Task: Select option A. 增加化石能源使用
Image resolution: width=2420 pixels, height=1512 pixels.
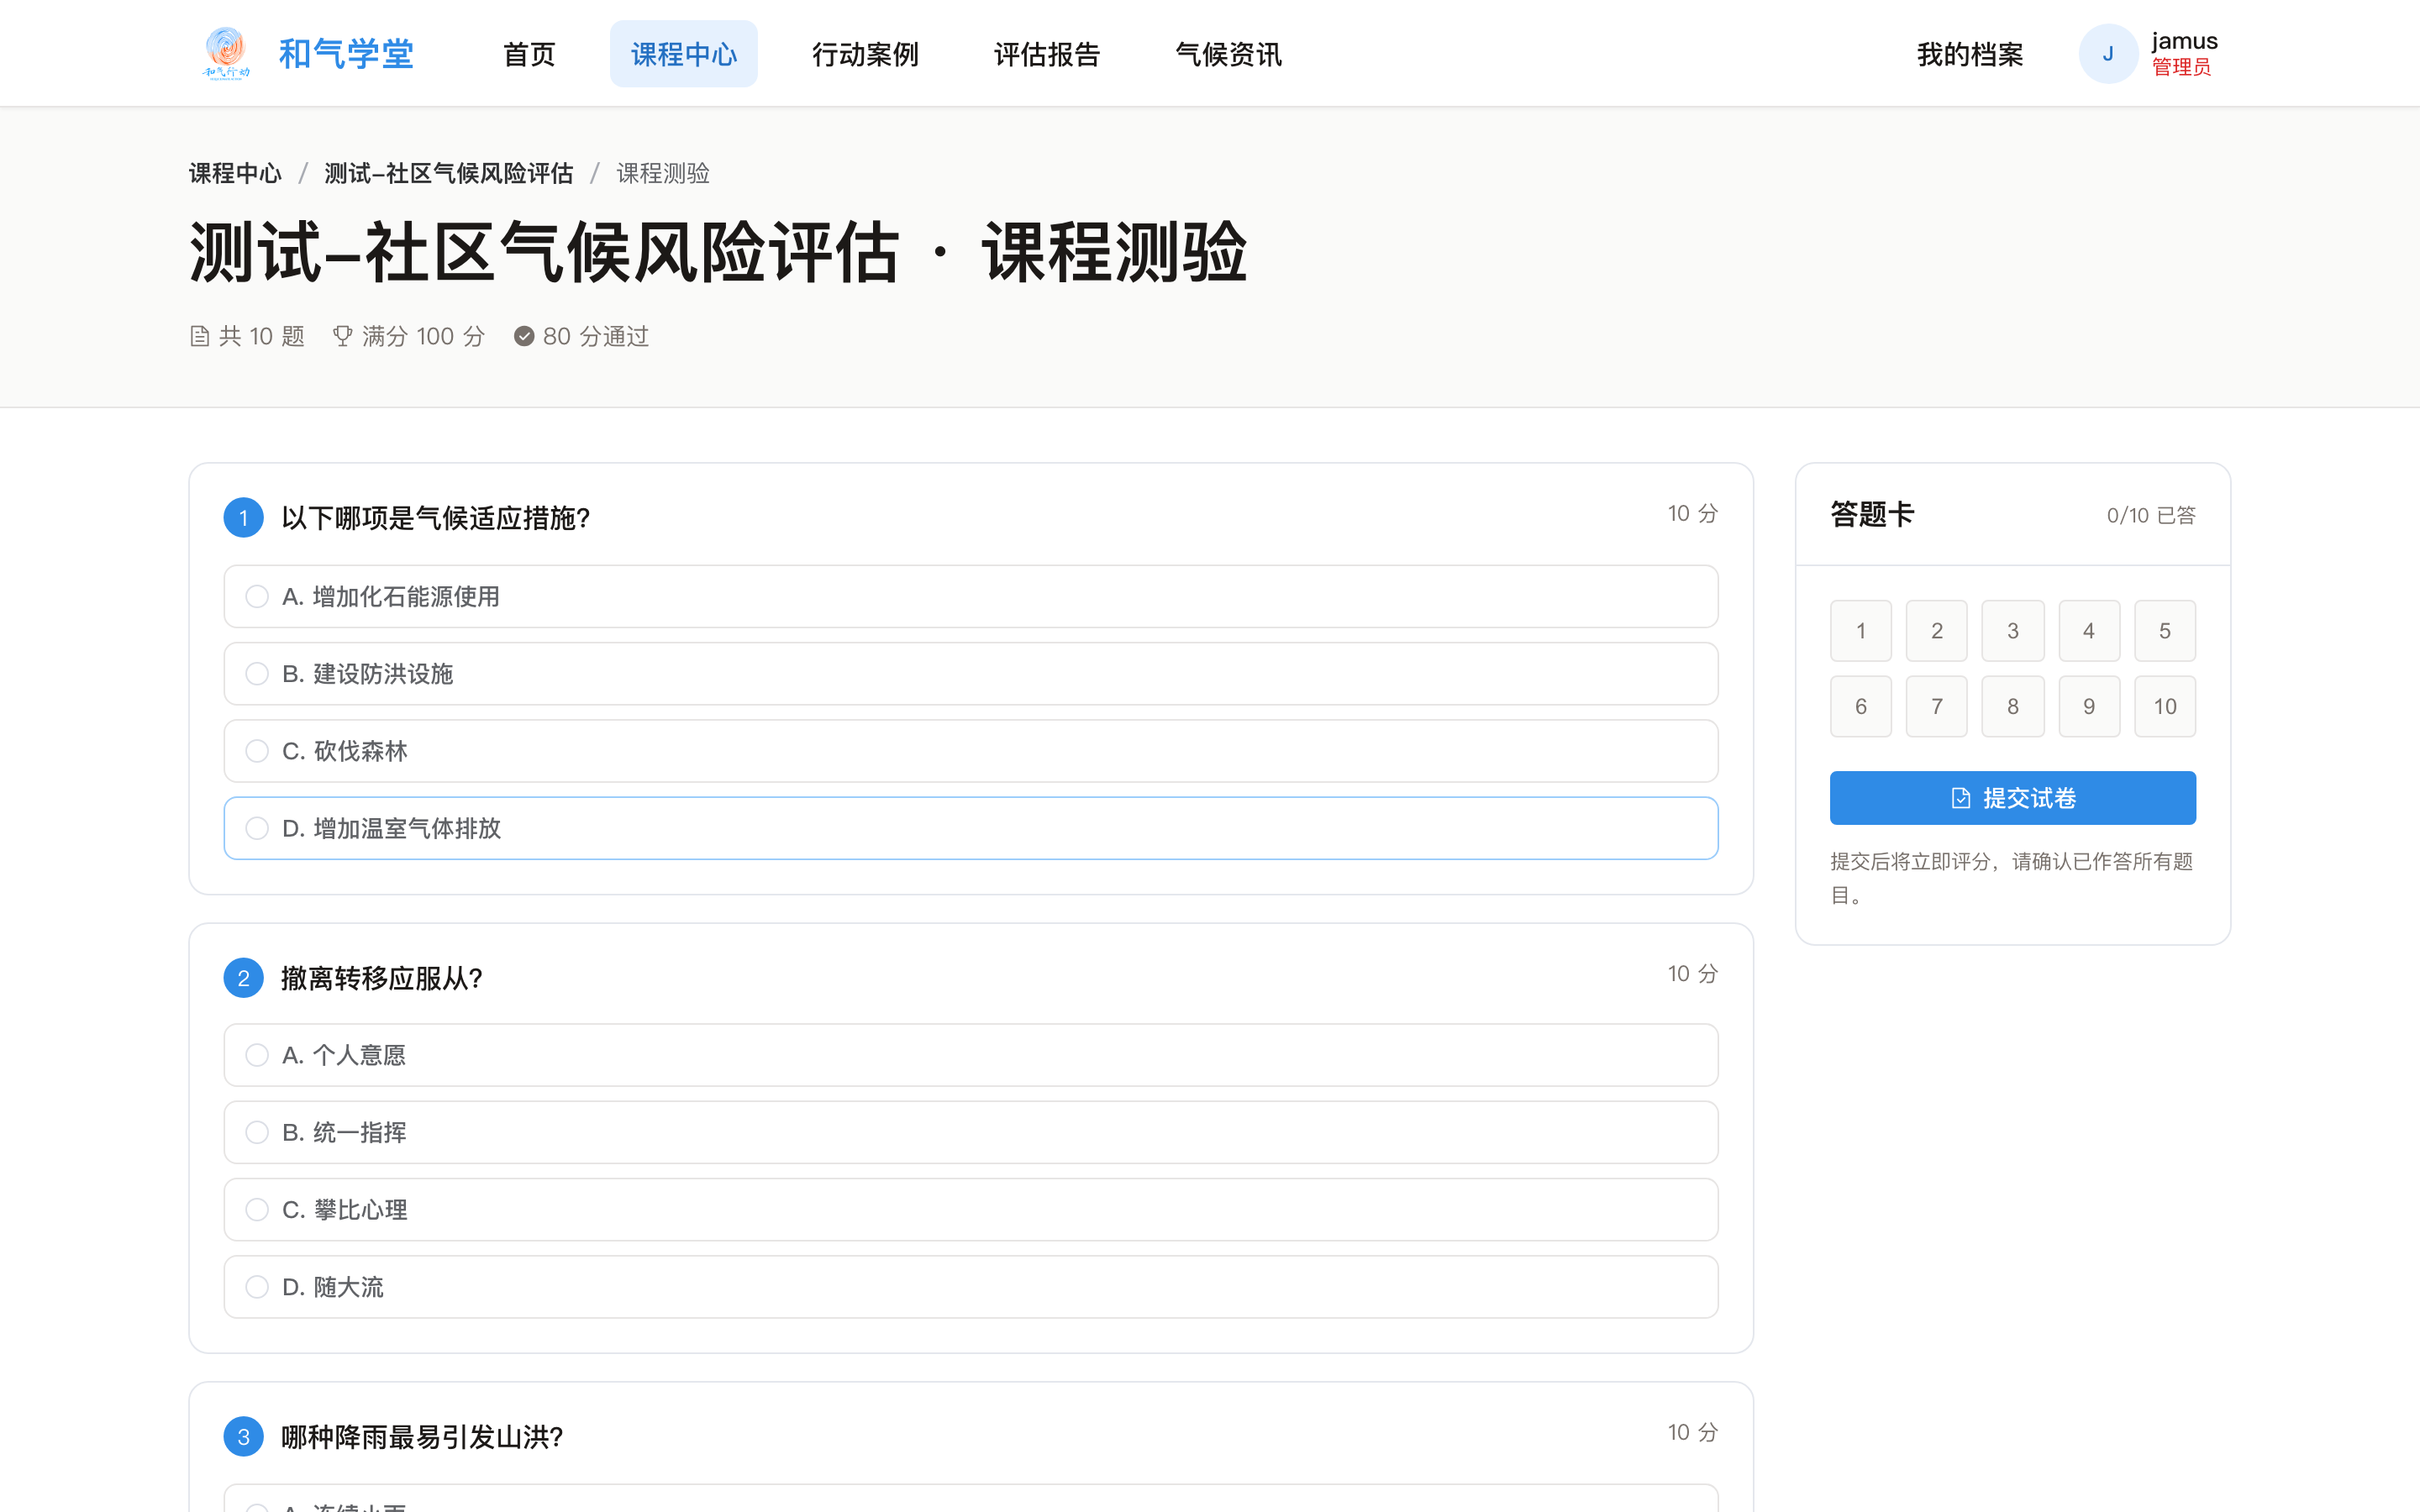Action: pyautogui.click(x=970, y=596)
